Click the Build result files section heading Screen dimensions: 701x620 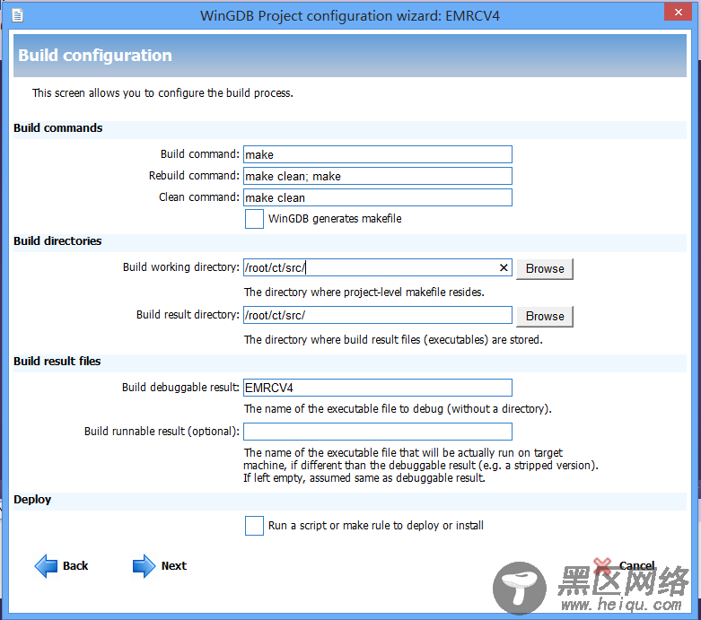pyautogui.click(x=57, y=362)
